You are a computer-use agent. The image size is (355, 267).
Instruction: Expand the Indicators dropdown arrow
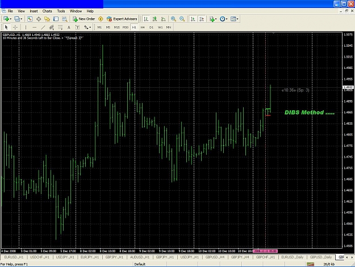(216, 19)
